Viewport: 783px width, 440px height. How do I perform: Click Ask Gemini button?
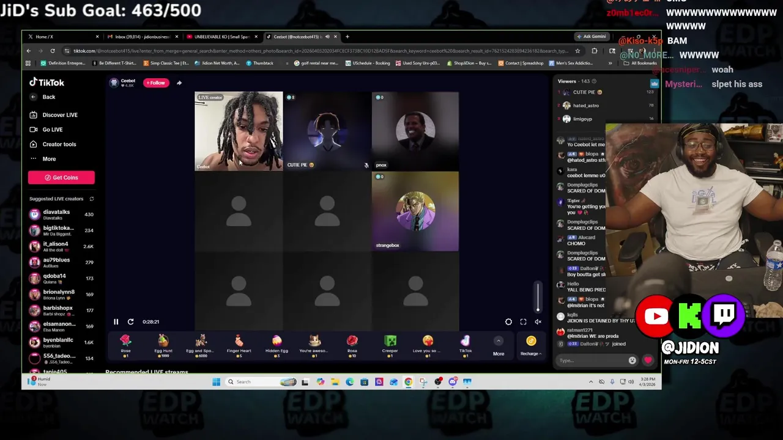(x=591, y=37)
